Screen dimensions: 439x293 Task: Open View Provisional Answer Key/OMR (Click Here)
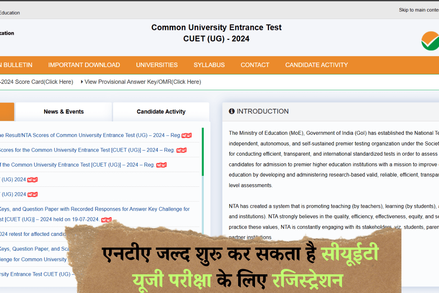click(x=143, y=82)
